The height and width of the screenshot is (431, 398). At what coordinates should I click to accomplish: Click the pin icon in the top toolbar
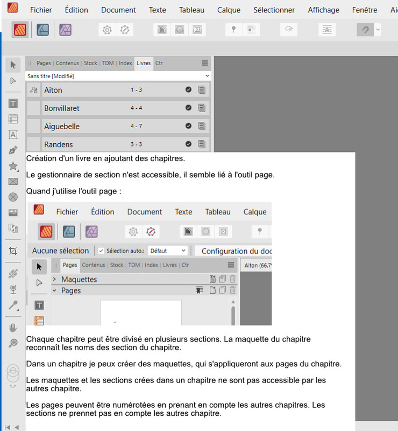233,30
